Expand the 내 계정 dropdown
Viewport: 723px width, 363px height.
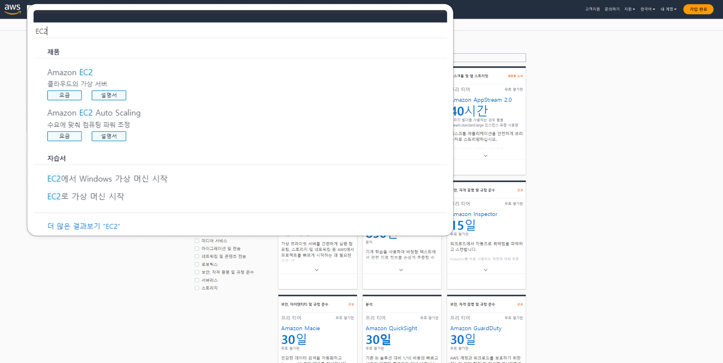pos(668,9)
